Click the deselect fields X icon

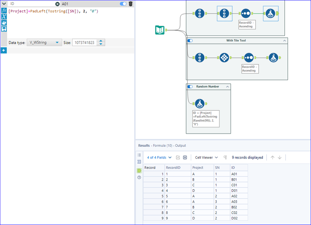click(x=185, y=158)
